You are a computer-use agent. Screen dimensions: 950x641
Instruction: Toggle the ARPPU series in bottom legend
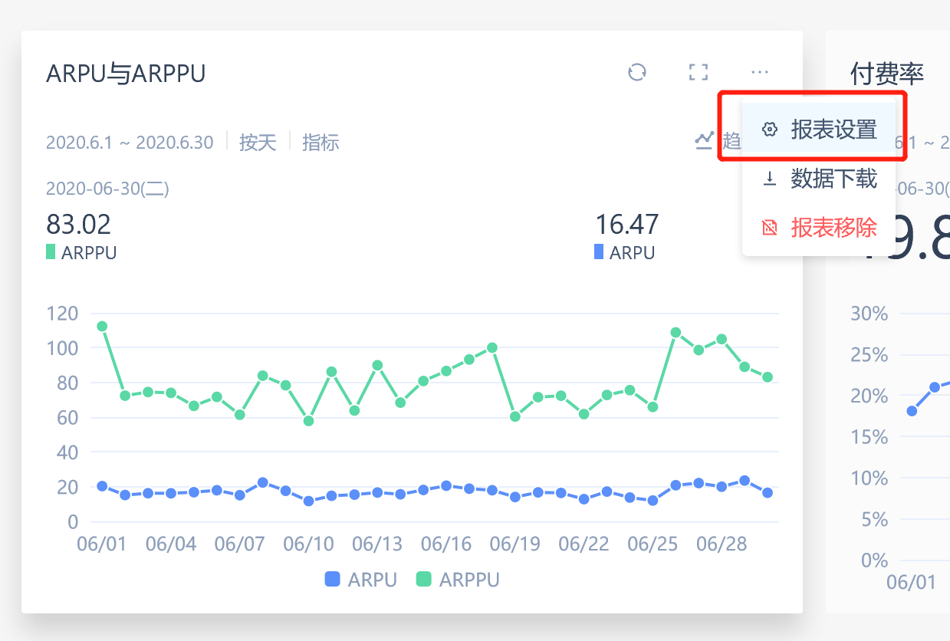pyautogui.click(x=458, y=580)
